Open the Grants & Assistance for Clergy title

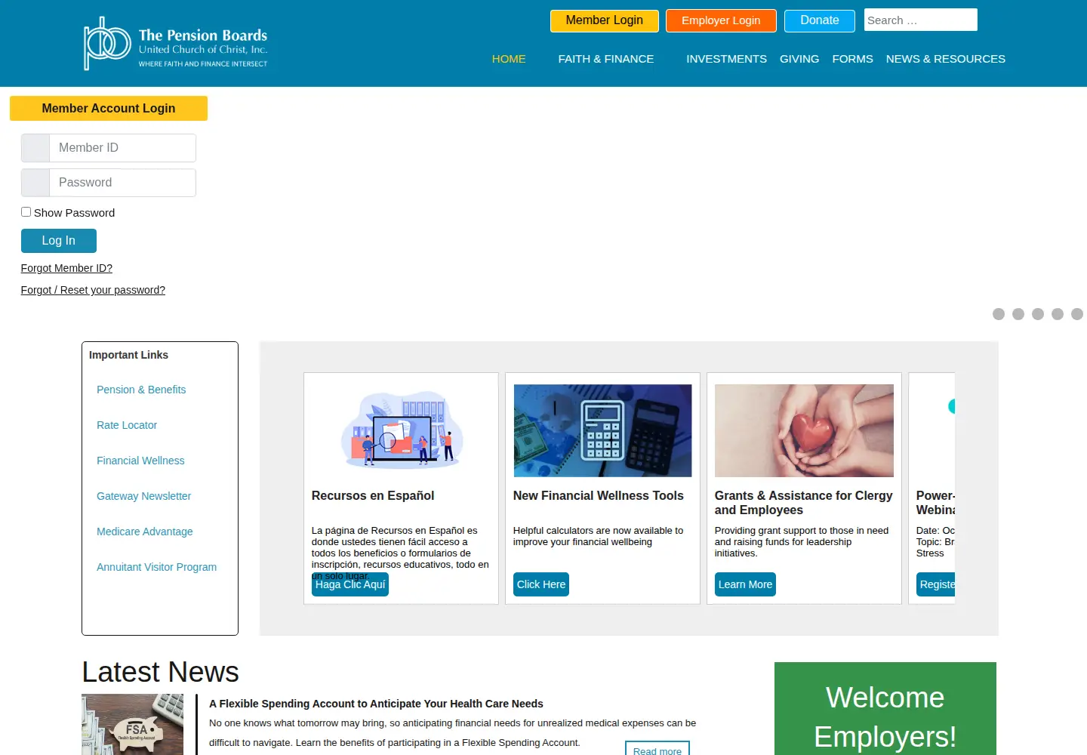tap(804, 503)
